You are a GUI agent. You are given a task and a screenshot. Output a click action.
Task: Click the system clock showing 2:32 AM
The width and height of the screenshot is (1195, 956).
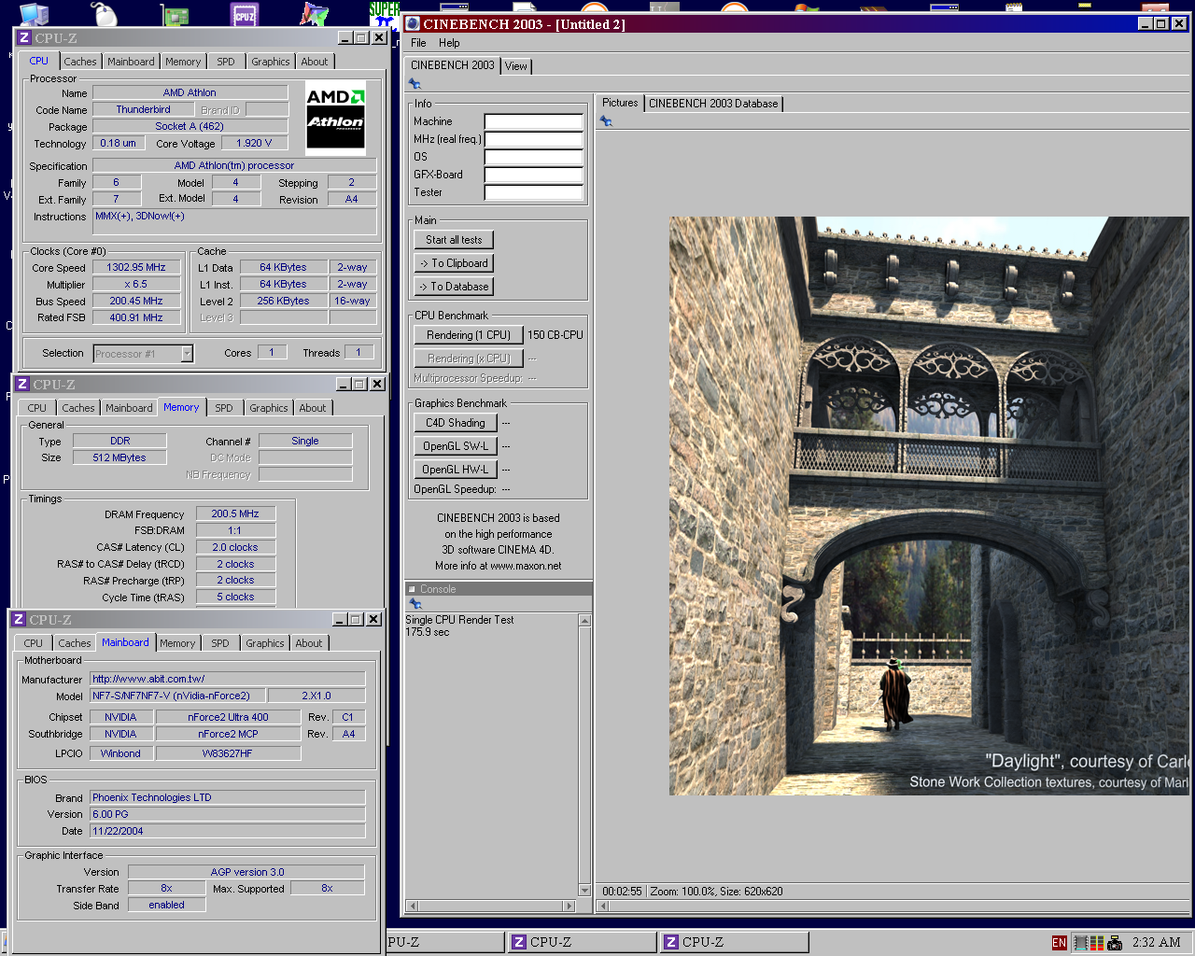1156,943
